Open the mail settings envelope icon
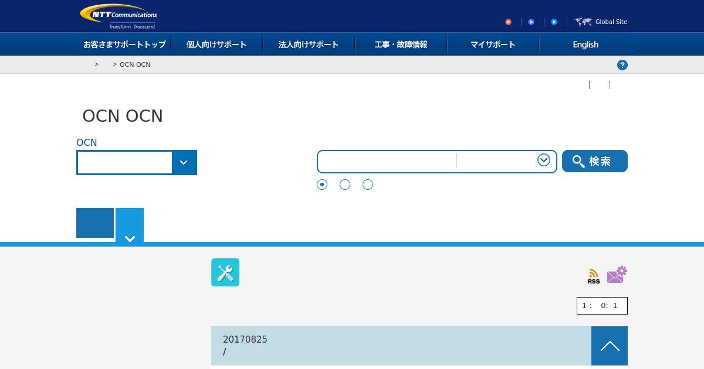The height and width of the screenshot is (369, 704). pyautogui.click(x=617, y=274)
